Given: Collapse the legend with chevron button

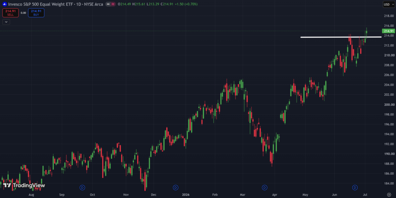Looking at the screenshot, I should 6,22.
